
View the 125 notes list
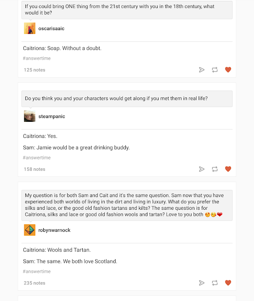(x=34, y=70)
